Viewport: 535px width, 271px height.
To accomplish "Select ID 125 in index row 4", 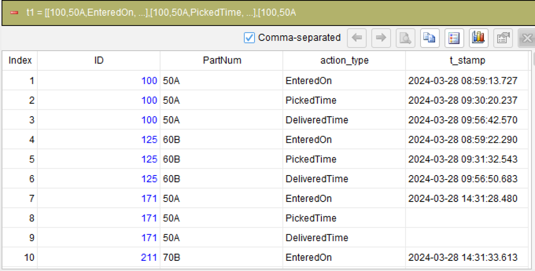I will (149, 139).
